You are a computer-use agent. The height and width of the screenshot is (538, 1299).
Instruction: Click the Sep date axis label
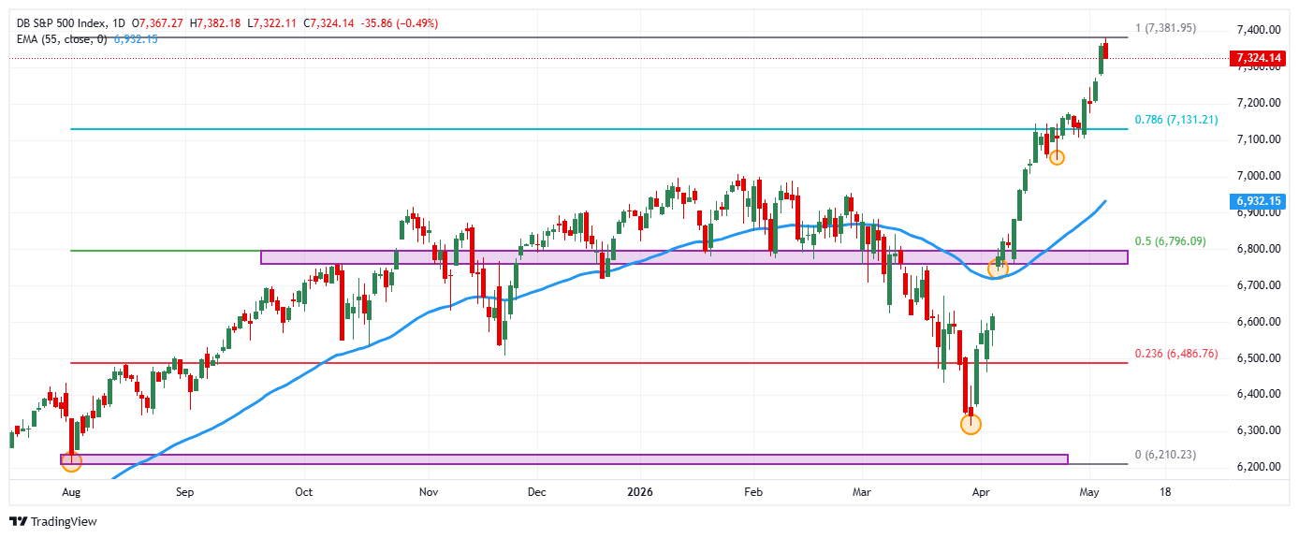click(x=184, y=491)
